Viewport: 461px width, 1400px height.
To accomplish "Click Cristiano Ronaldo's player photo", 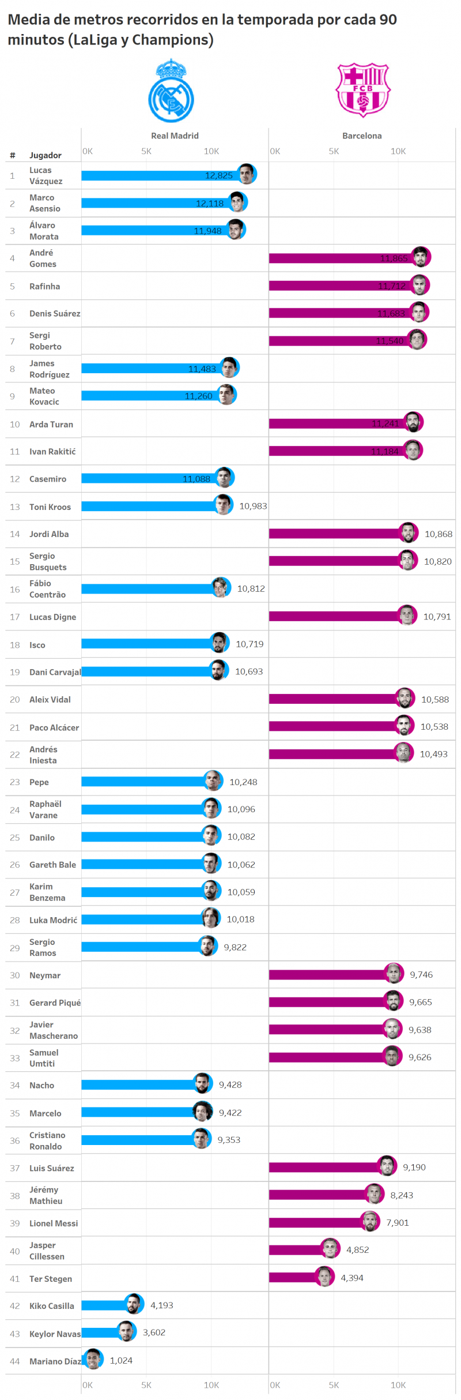I will point(201,1139).
